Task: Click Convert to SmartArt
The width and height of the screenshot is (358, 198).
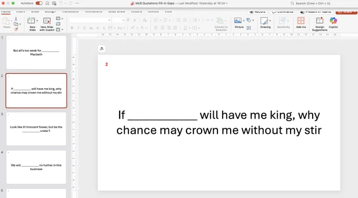Action: pos(221,24)
